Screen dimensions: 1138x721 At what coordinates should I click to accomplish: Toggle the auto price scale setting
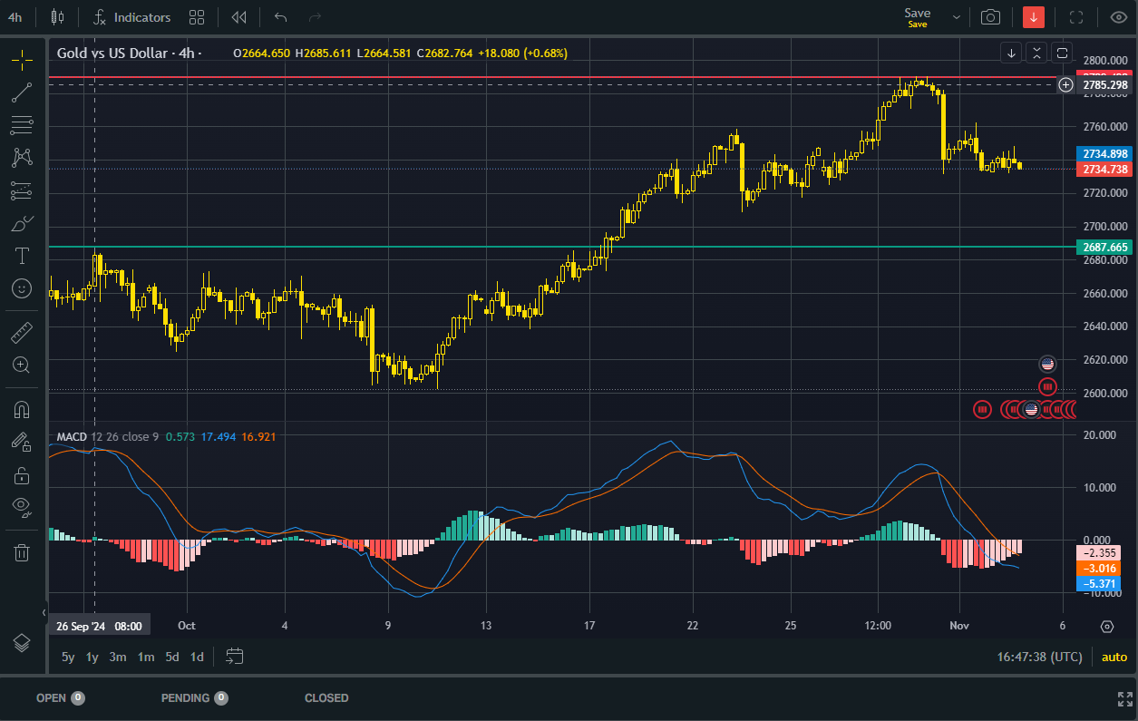coord(1114,657)
